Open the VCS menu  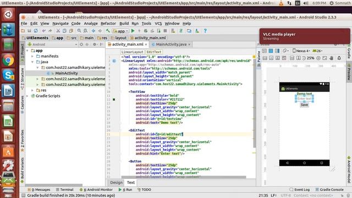click(158, 23)
